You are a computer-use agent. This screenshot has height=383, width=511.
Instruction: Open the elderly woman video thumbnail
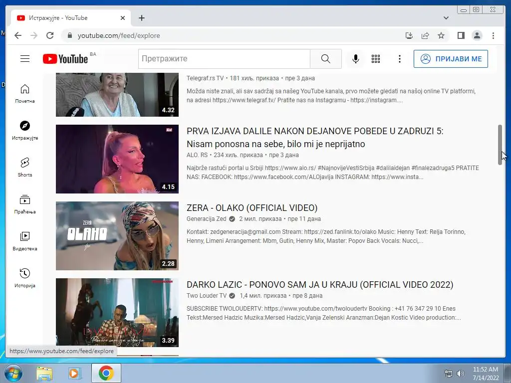(x=117, y=94)
